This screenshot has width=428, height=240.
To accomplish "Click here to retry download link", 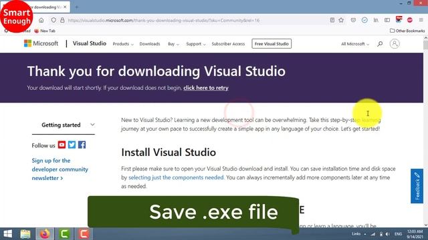I will tap(206, 88).
